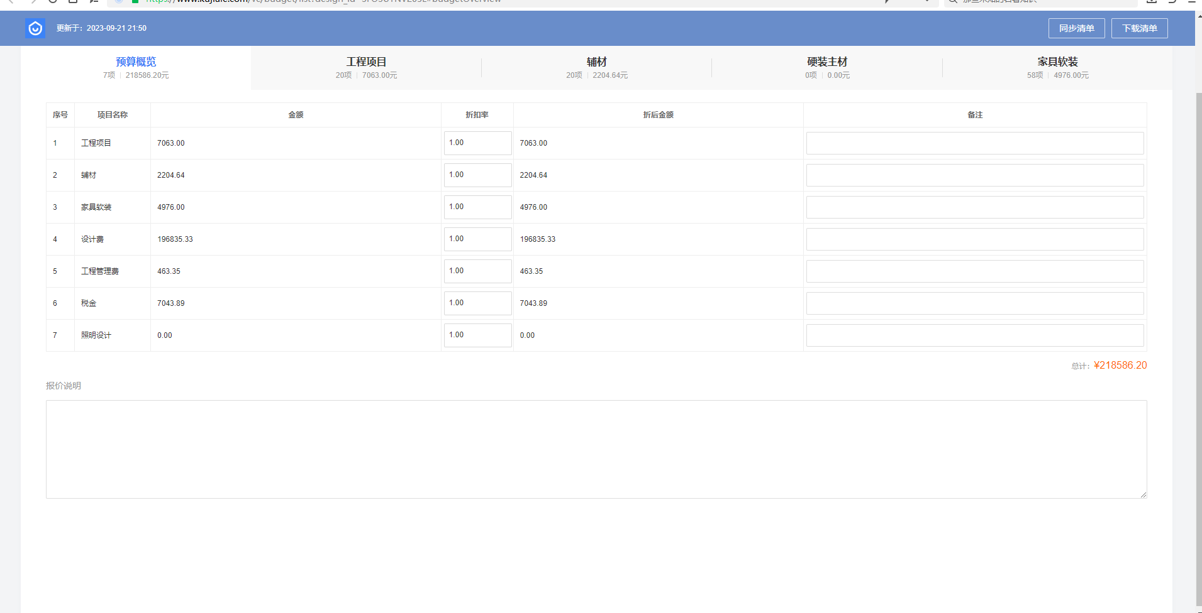Click the remark field for 工程项目 row
Screen dimensions: 1202x613
pos(974,143)
